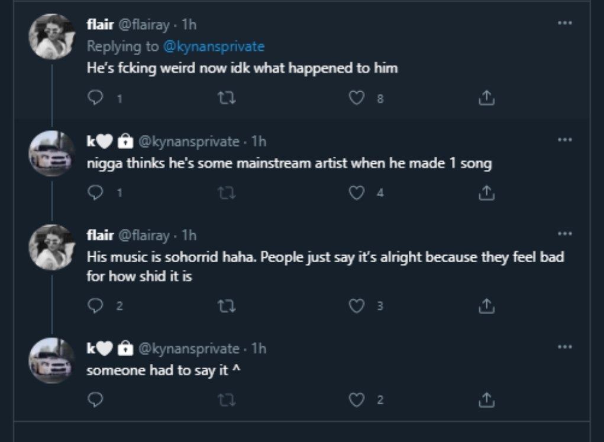The height and width of the screenshot is (442, 604).
Task: Share the 'mainstream artist' tweet
Action: point(486,192)
